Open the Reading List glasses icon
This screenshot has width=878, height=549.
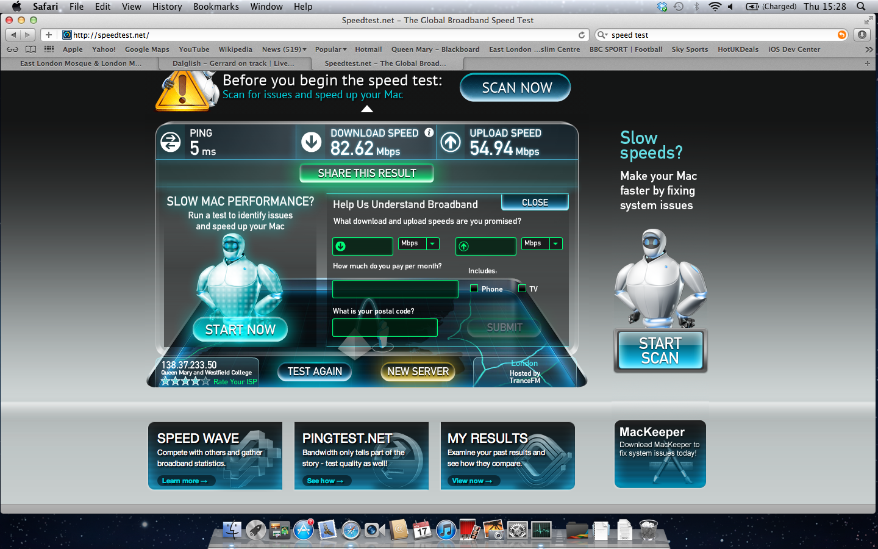(13, 49)
